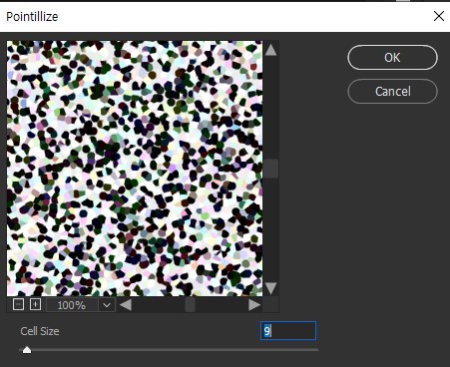450x367 pixels.
Task: Click the preview scroll left arrow
Action: [x=126, y=305]
